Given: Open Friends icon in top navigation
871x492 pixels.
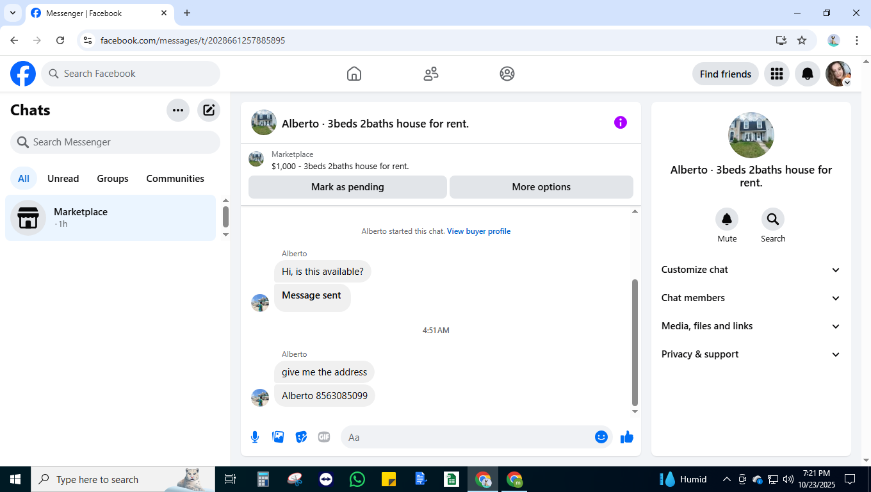Looking at the screenshot, I should 431,74.
